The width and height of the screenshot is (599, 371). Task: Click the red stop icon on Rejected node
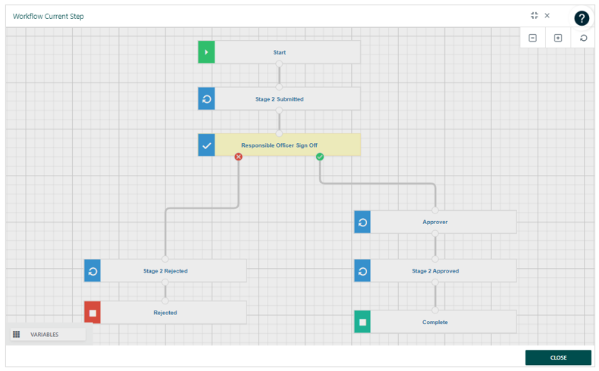(93, 313)
